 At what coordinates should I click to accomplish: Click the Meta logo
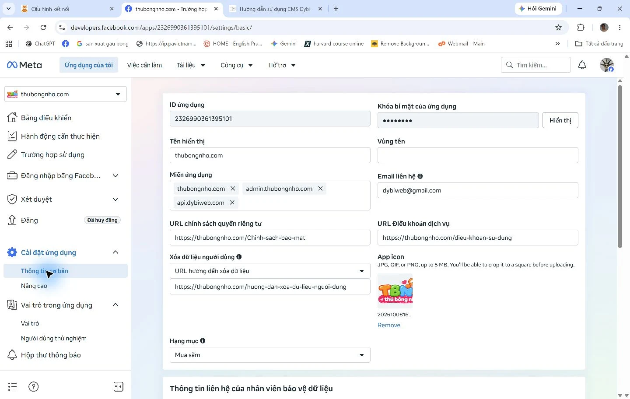click(24, 65)
